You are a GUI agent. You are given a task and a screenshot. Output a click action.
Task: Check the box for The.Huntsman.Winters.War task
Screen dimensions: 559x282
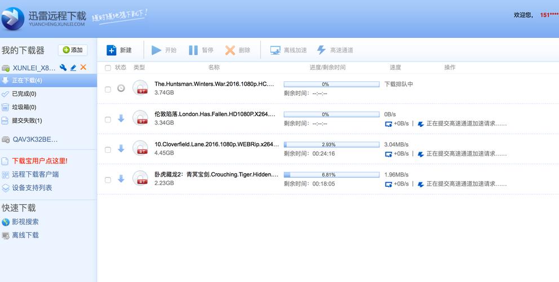pos(108,89)
